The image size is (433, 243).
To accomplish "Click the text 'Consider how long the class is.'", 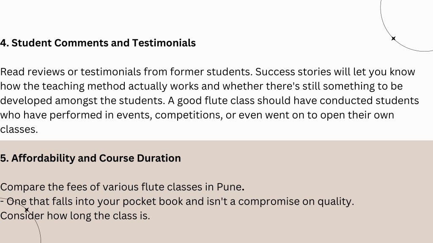I will point(75,216).
